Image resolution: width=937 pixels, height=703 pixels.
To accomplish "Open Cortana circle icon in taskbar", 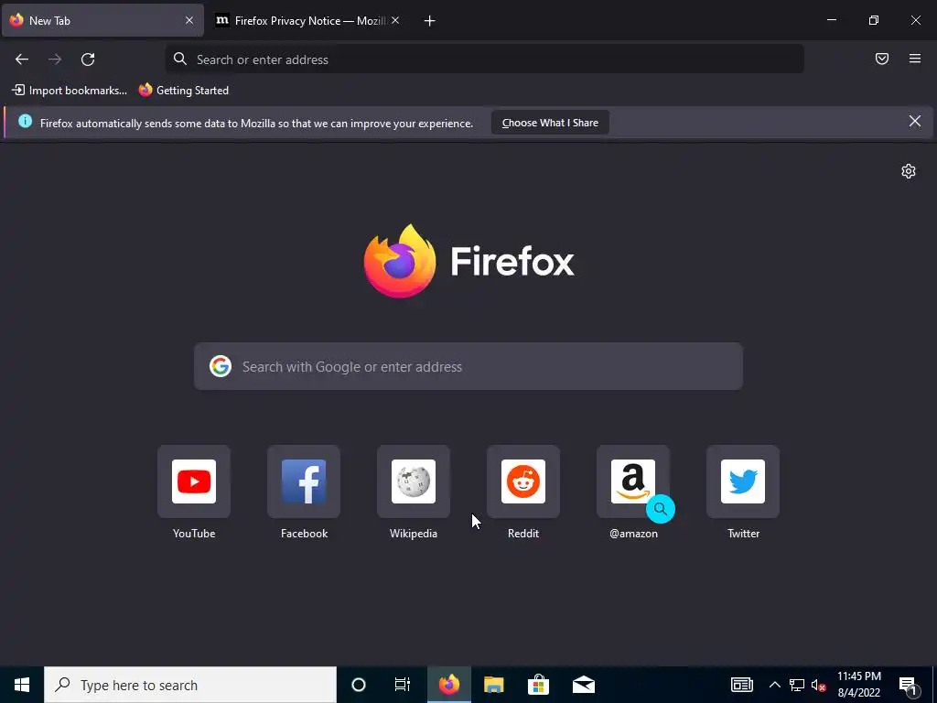I will pyautogui.click(x=359, y=685).
